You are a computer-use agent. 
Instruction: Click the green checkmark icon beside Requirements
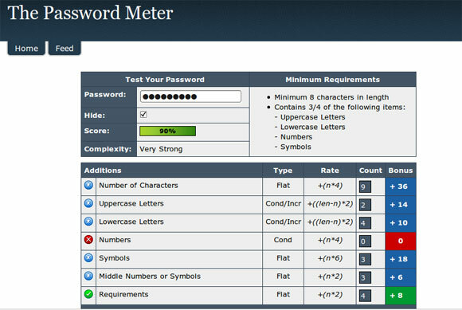click(88, 294)
